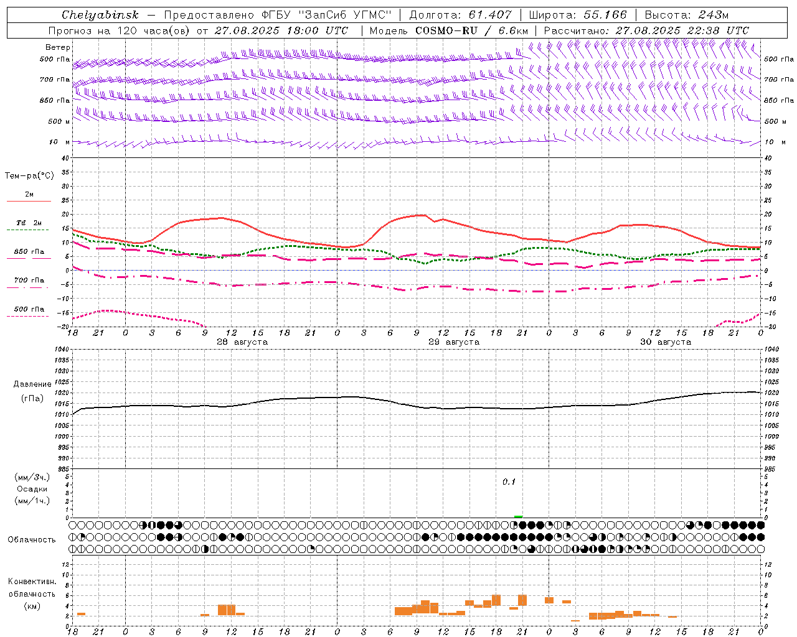Click the 'Конвективн.' convective cloud label
Screen dimensions: 797x637
tap(32, 582)
